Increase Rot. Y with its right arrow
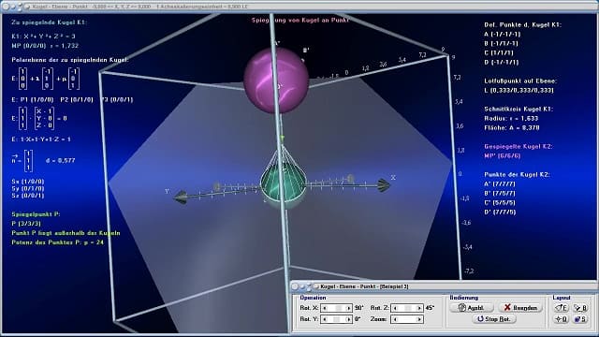This screenshot has width=599, height=337. coord(348,319)
